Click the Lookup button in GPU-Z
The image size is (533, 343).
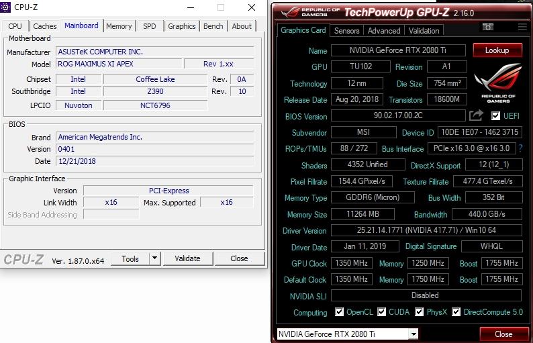point(497,50)
